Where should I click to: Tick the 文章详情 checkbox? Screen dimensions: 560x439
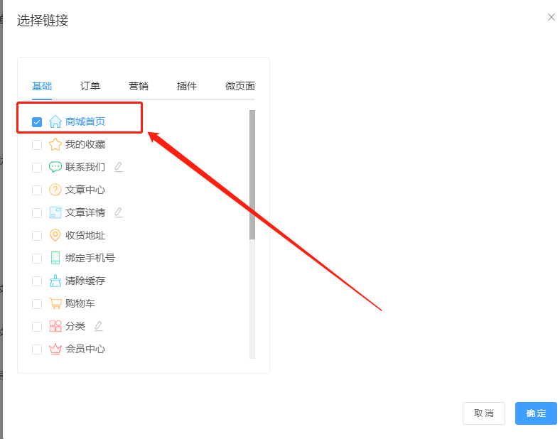pyautogui.click(x=37, y=213)
